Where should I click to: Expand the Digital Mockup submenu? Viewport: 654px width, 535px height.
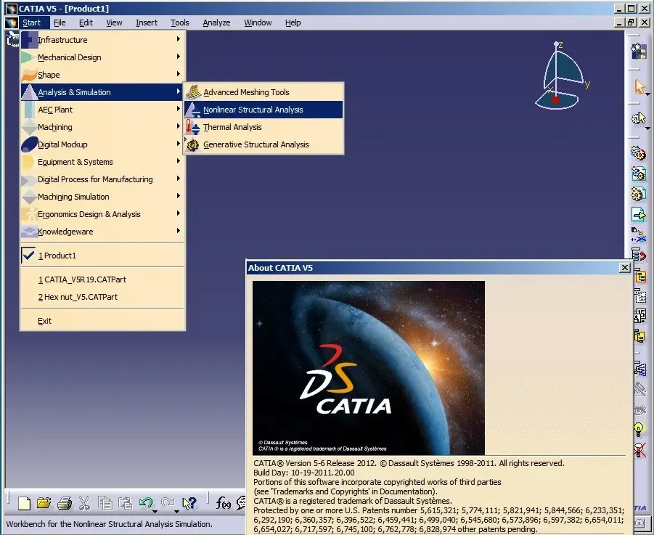tap(102, 144)
